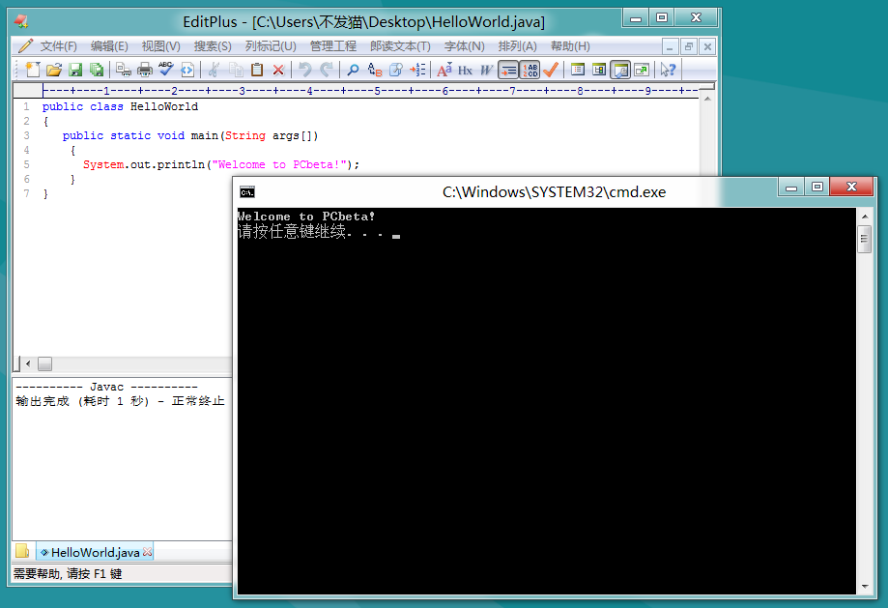Save all open documents
Screen dimensions: 888x608
tap(97, 69)
